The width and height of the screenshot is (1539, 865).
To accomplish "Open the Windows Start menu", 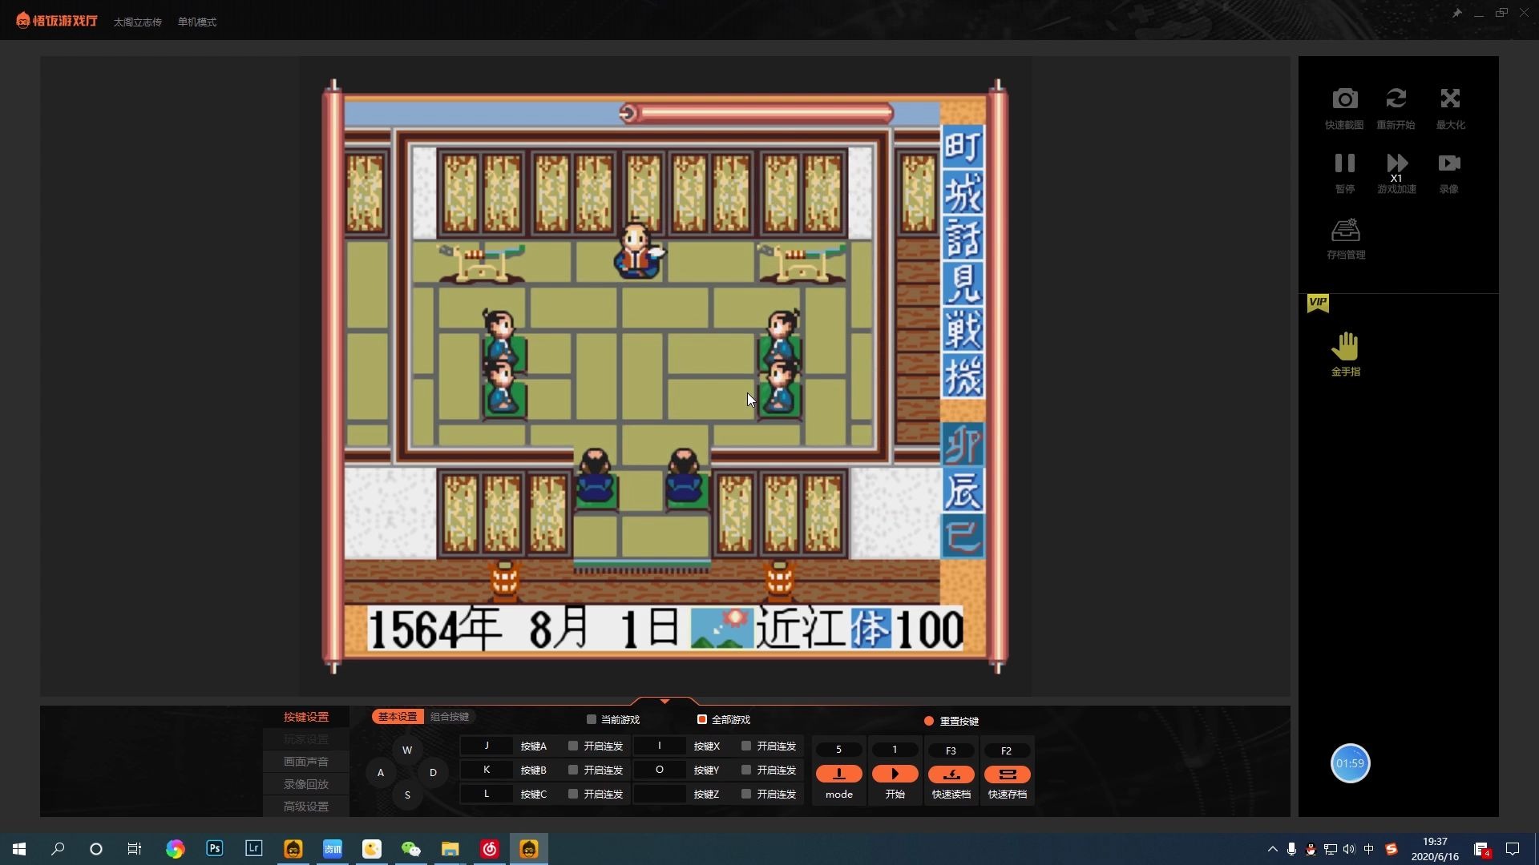I will [x=19, y=849].
